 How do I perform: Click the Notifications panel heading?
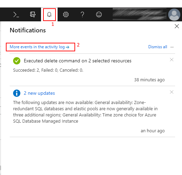[x=28, y=30]
